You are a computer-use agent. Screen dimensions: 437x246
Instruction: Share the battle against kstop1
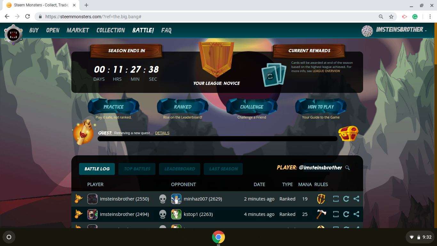[x=356, y=214]
